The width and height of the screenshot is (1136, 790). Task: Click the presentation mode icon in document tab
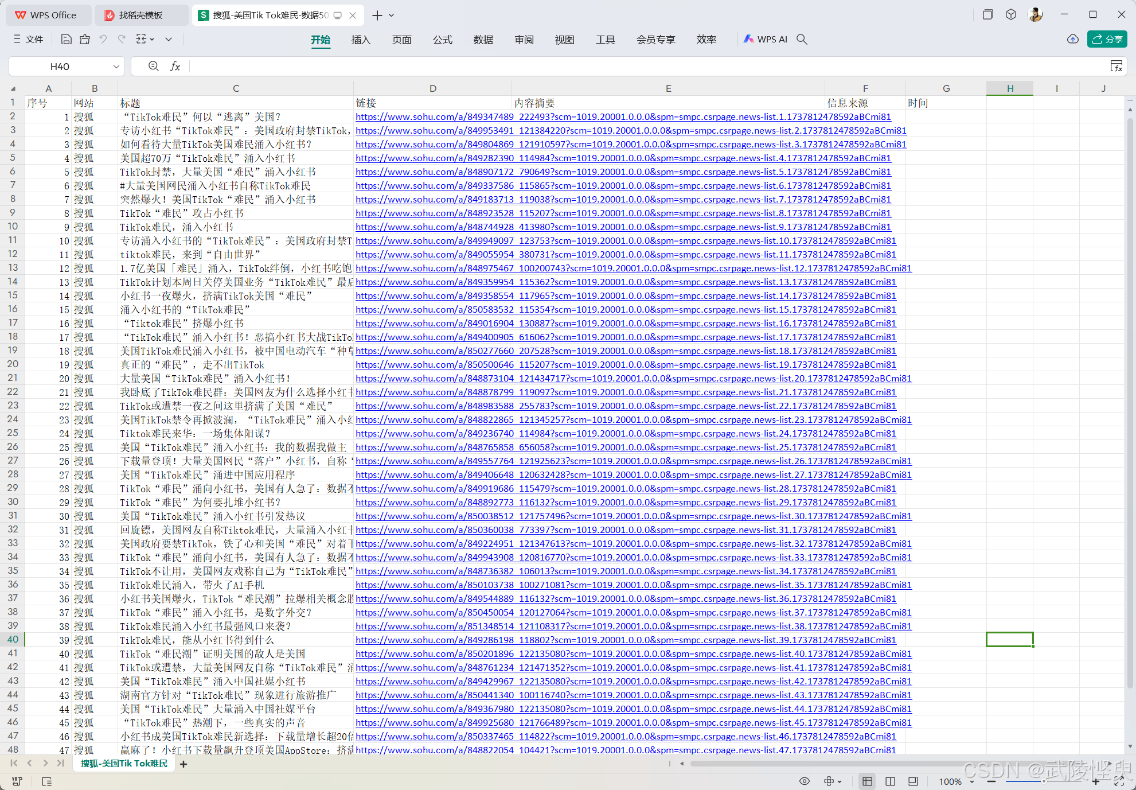point(338,15)
